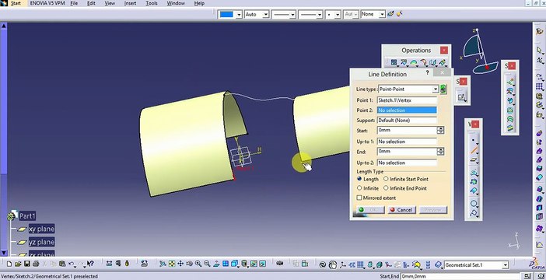Select the Pan view tool
The image size is (546, 280).
click(x=180, y=264)
